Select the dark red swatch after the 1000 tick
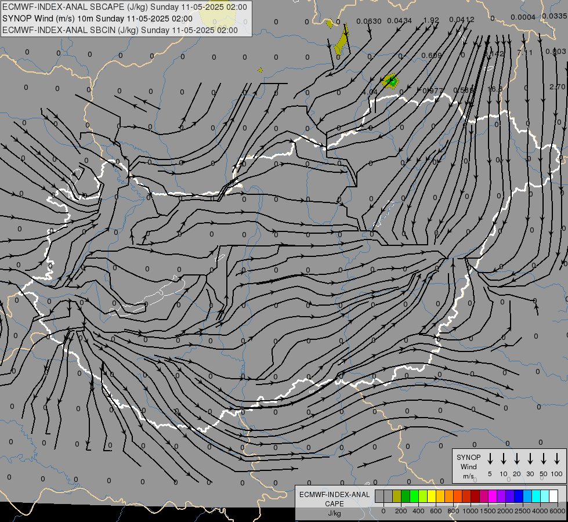The image size is (568, 522). (x=475, y=496)
